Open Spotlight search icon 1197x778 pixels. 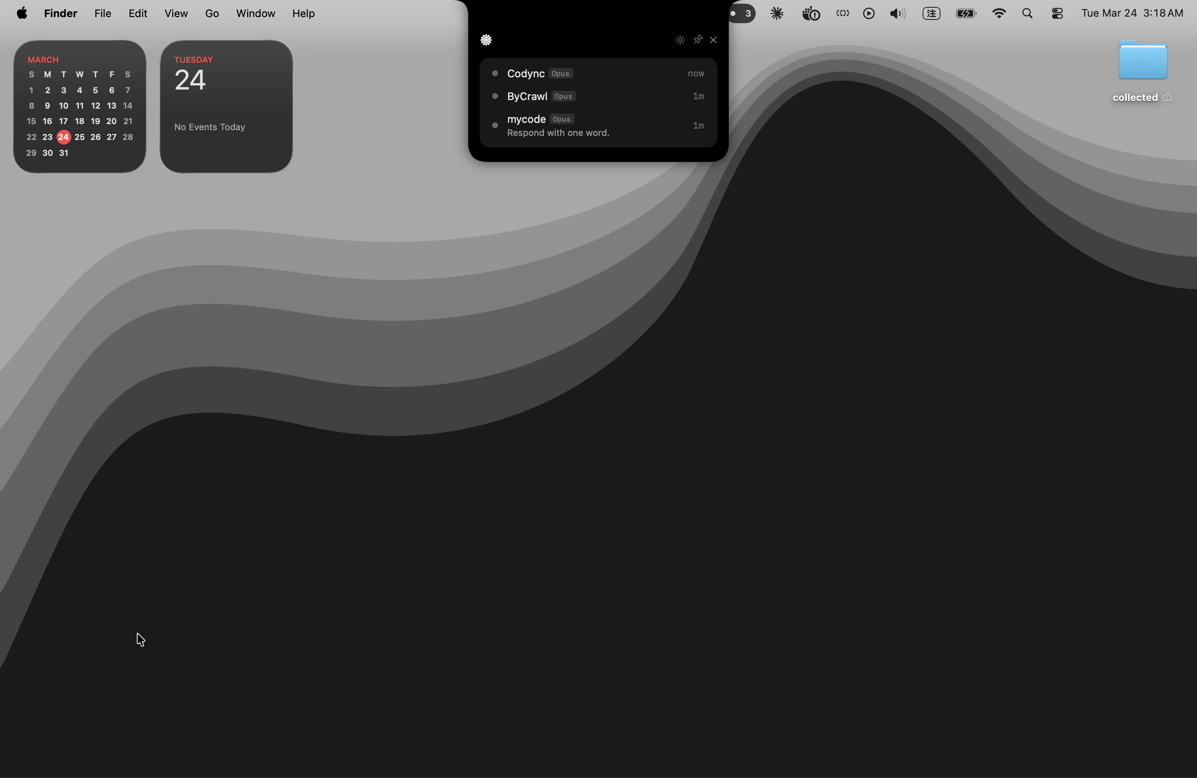click(1027, 13)
